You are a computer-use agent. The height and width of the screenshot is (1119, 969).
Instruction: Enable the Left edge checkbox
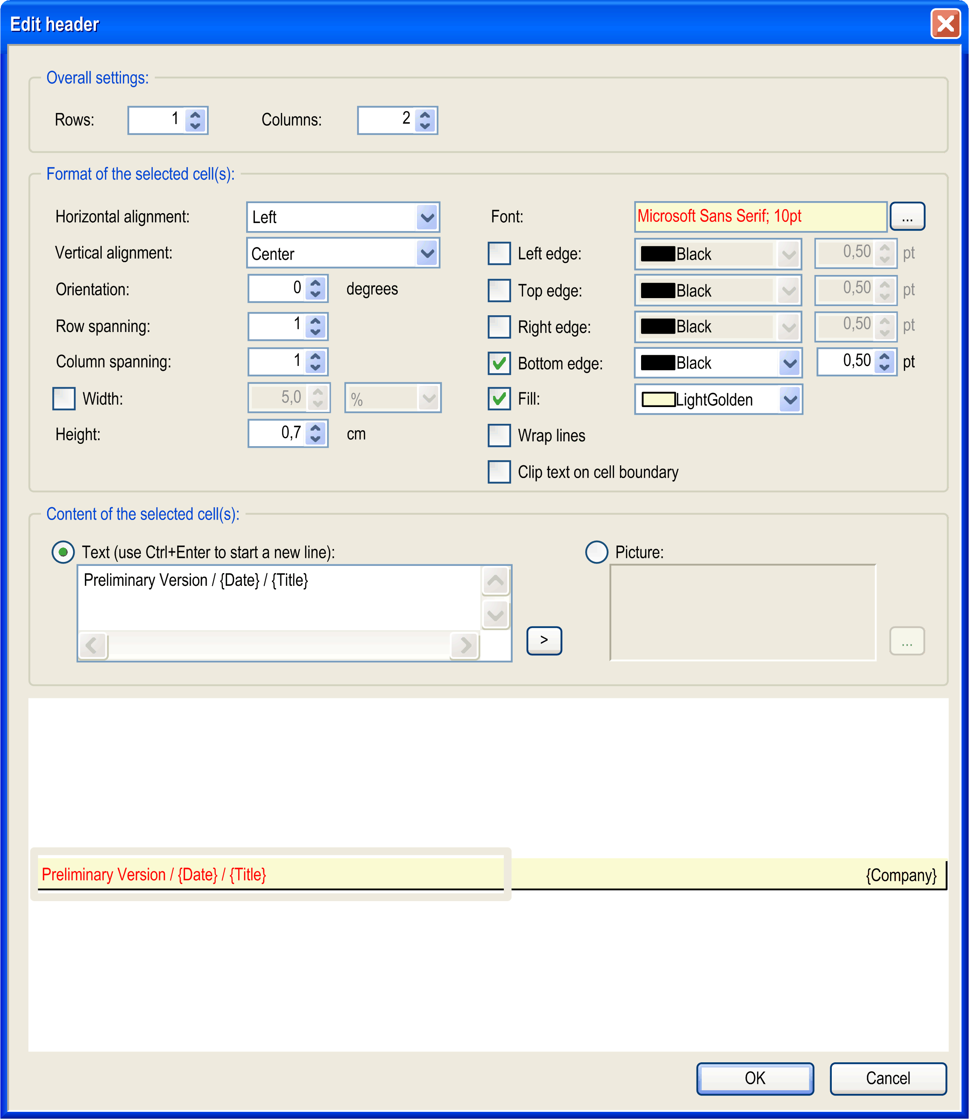pyautogui.click(x=499, y=253)
